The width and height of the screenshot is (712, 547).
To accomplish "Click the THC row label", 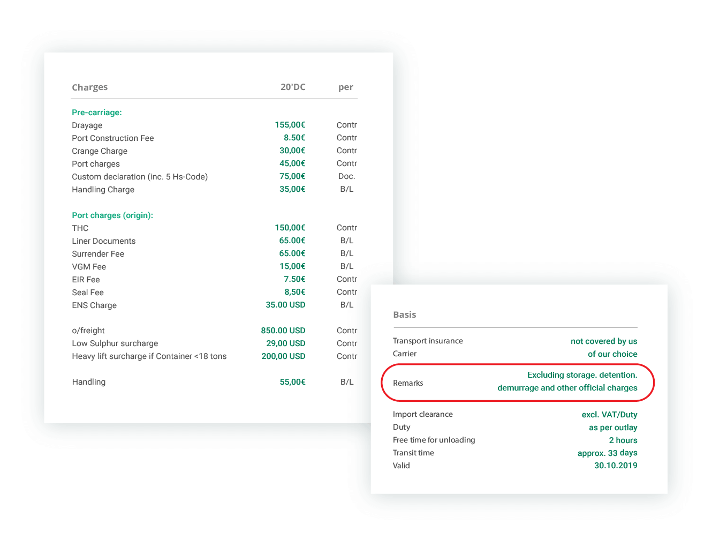I will [80, 228].
